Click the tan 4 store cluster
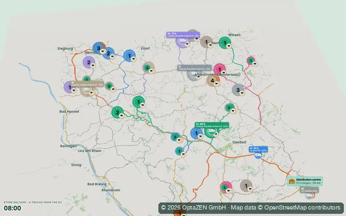Screen dimensions: 346x216 pyautogui.click(x=212, y=80)
